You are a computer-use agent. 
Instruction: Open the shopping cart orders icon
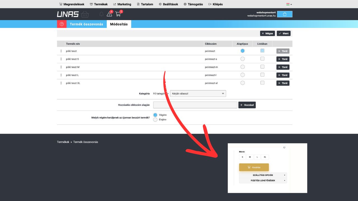(118, 14)
